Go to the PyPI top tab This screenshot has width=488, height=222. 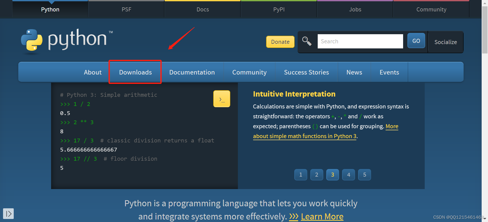279,9
